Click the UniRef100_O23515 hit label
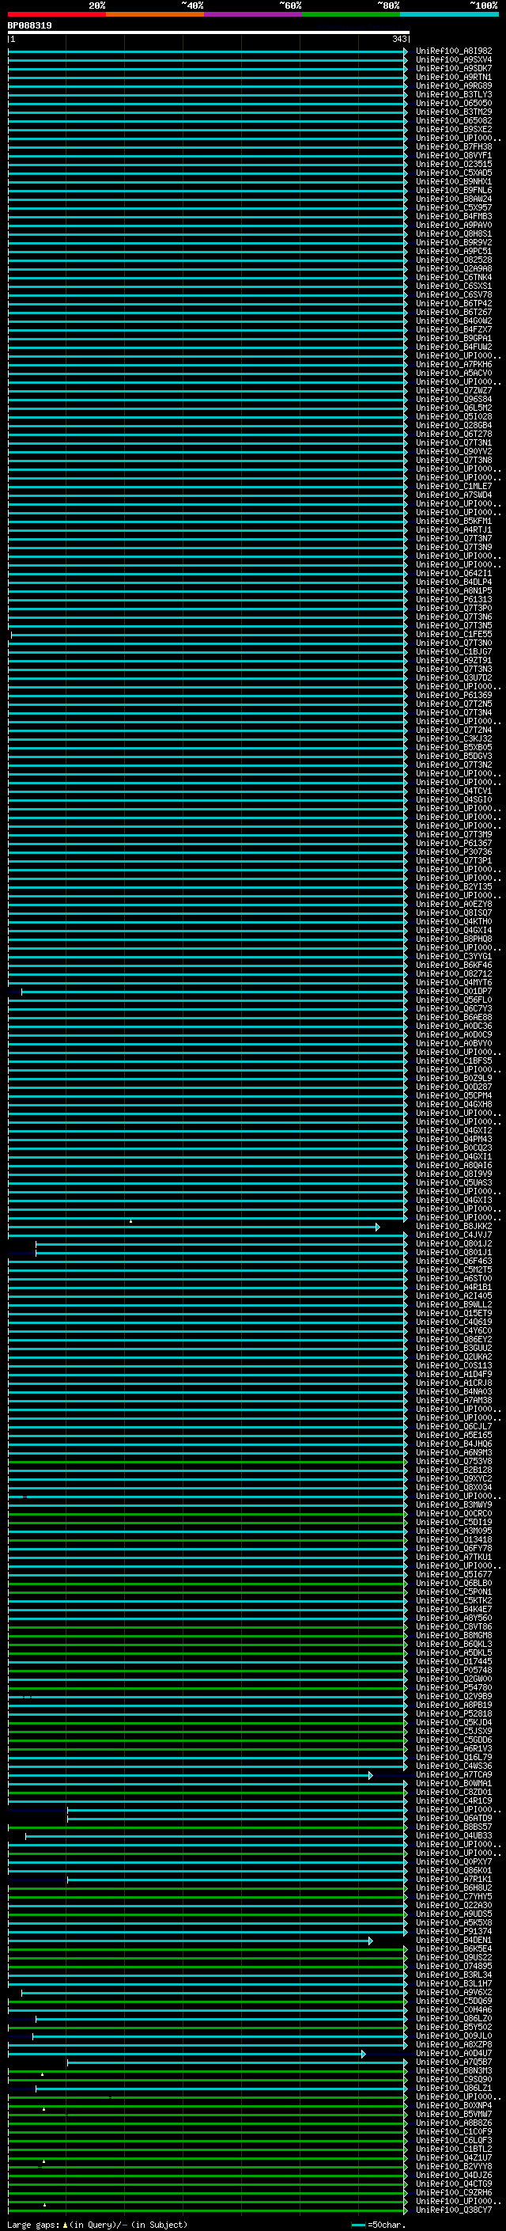This screenshot has width=506, height=2231. click(x=453, y=164)
